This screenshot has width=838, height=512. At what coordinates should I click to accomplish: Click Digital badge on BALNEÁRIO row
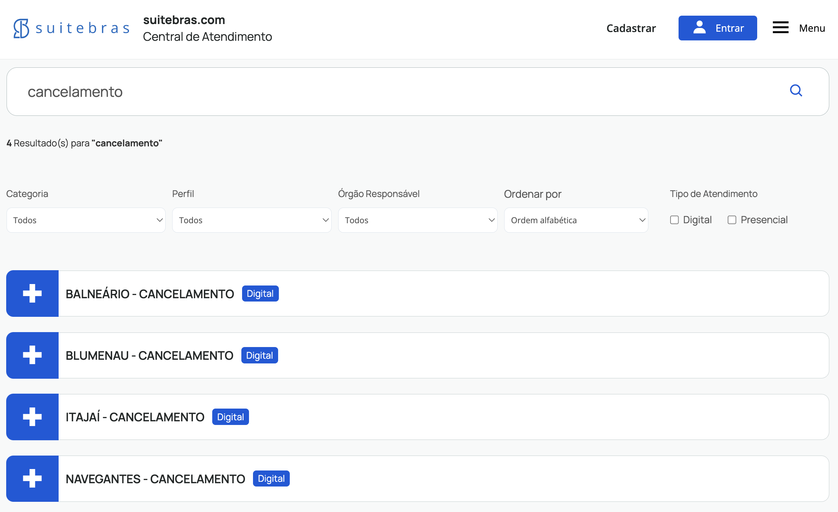tap(260, 294)
